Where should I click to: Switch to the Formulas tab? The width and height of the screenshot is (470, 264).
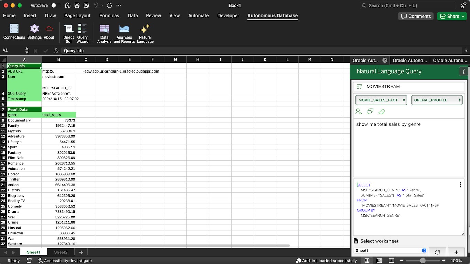pyautogui.click(x=109, y=15)
